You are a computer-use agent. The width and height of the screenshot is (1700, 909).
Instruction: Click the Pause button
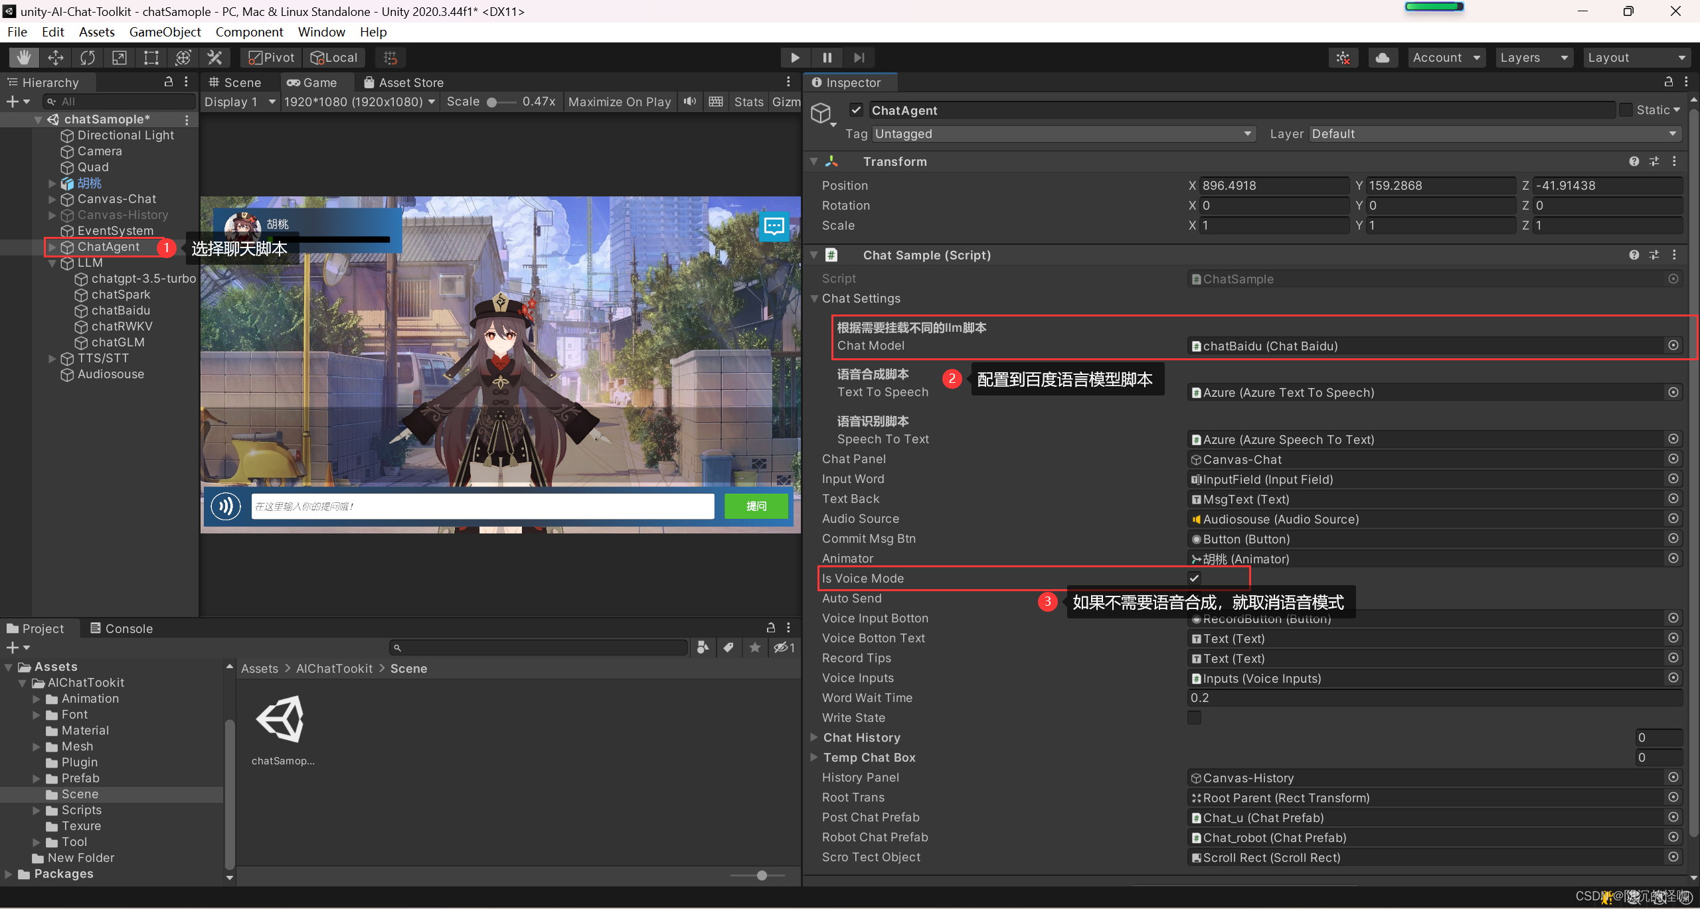[x=827, y=57]
